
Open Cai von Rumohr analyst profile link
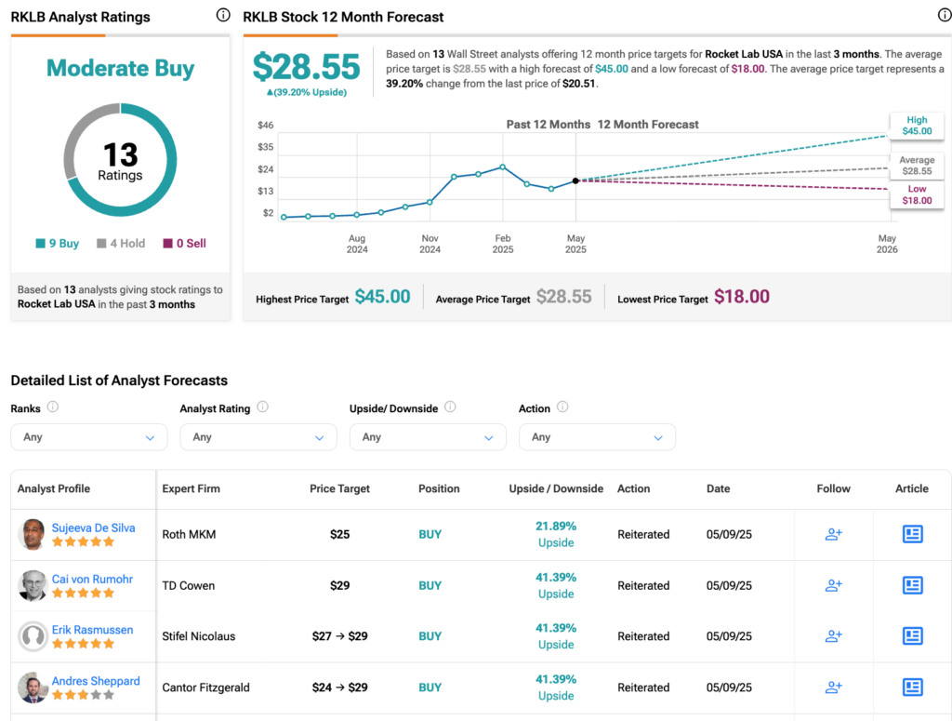92,579
